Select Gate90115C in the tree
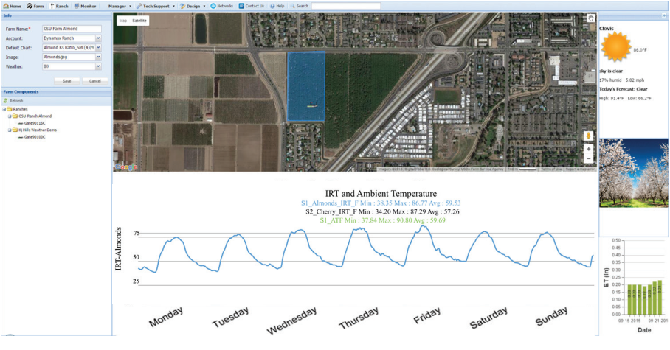 (x=35, y=122)
